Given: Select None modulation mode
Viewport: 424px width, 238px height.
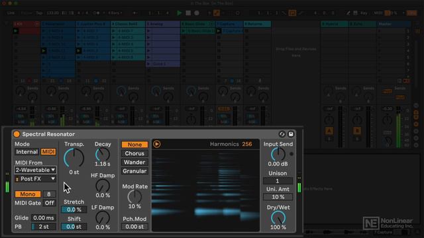Looking at the screenshot, I should coord(134,145).
